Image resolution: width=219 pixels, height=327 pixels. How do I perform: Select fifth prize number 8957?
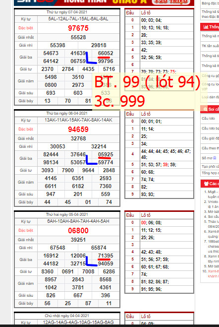(51, 279)
